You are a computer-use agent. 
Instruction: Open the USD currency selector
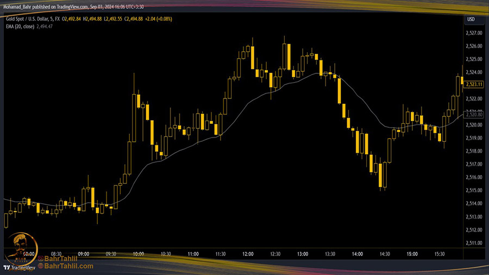(471, 20)
